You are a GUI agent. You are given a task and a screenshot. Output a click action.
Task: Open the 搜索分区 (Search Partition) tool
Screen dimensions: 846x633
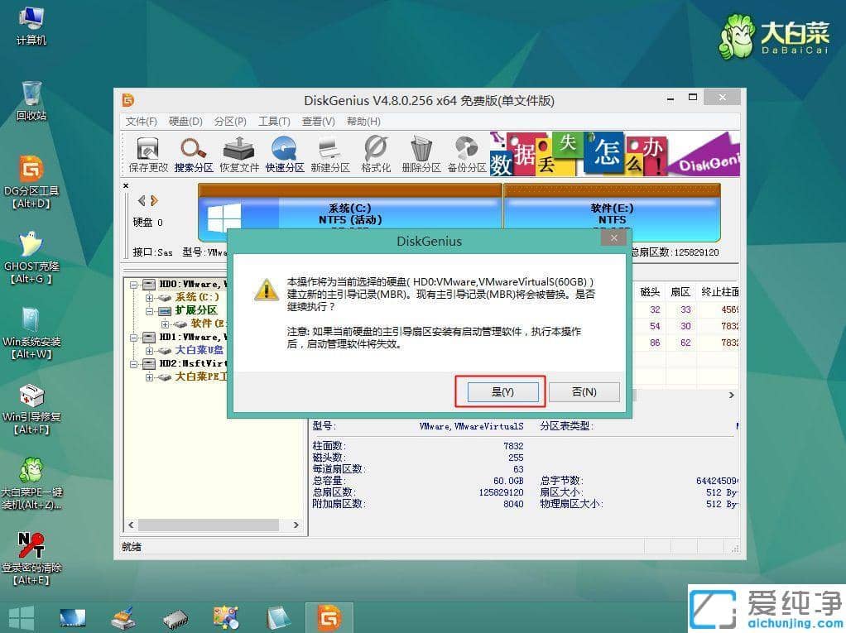pyautogui.click(x=193, y=153)
